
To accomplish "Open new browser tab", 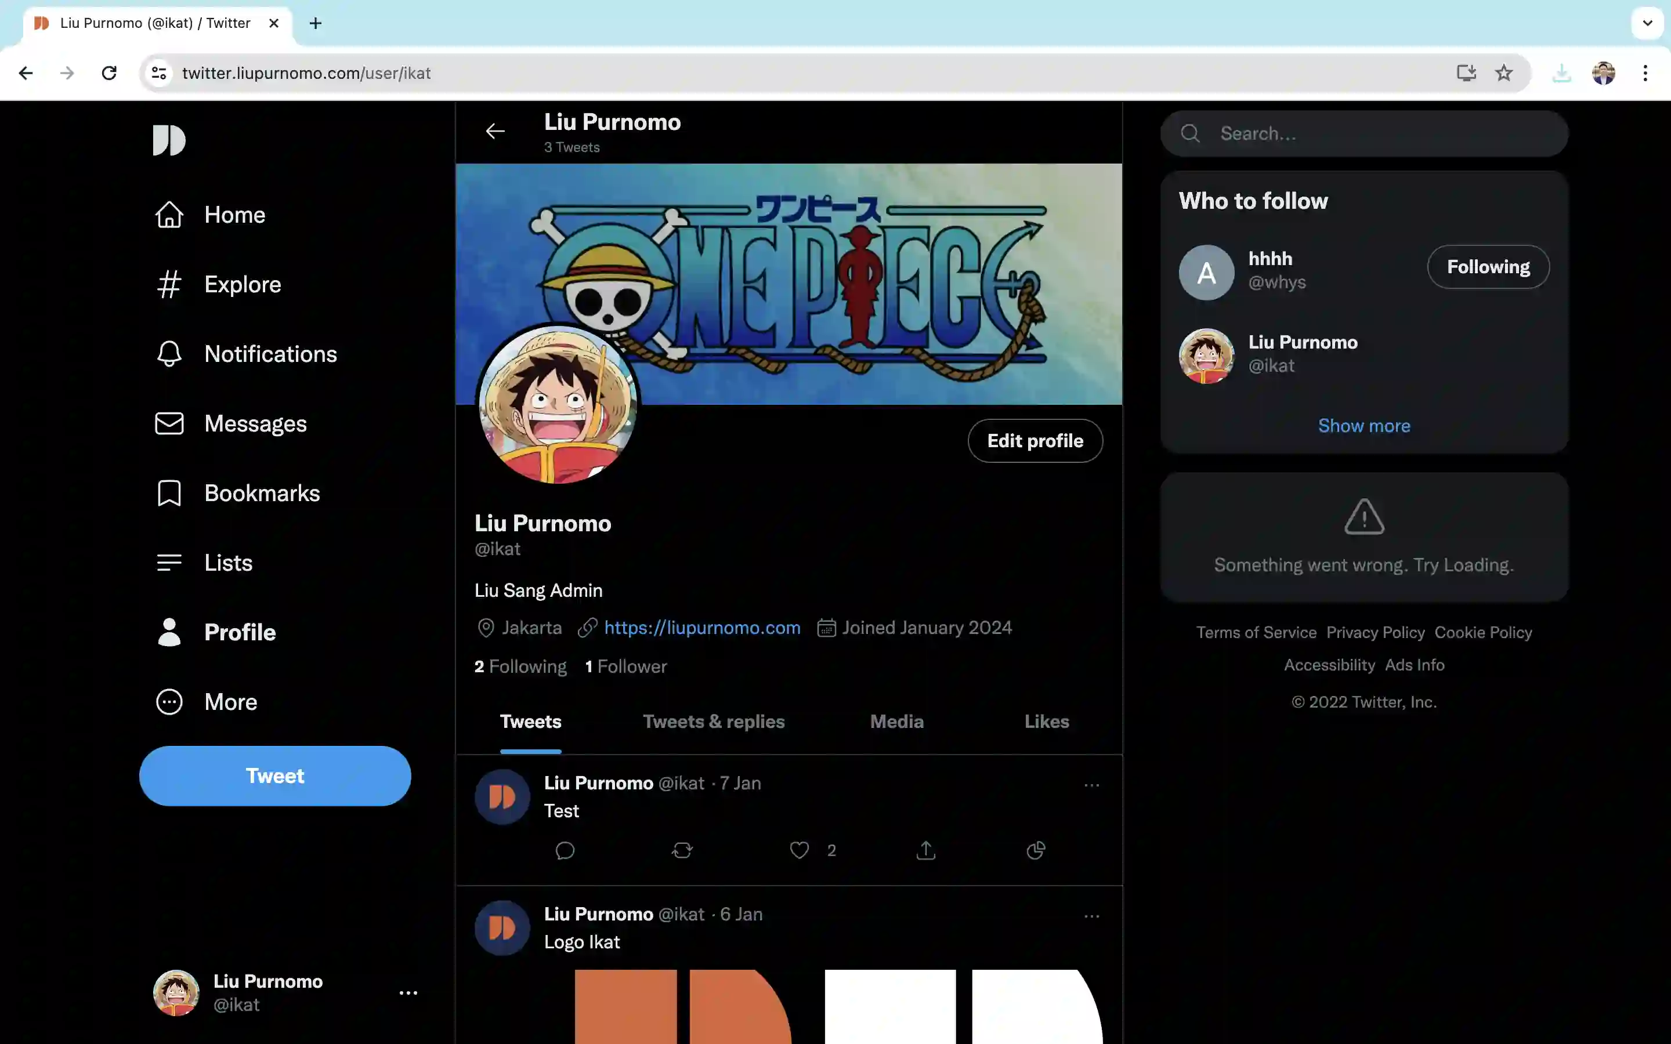I will click(316, 23).
